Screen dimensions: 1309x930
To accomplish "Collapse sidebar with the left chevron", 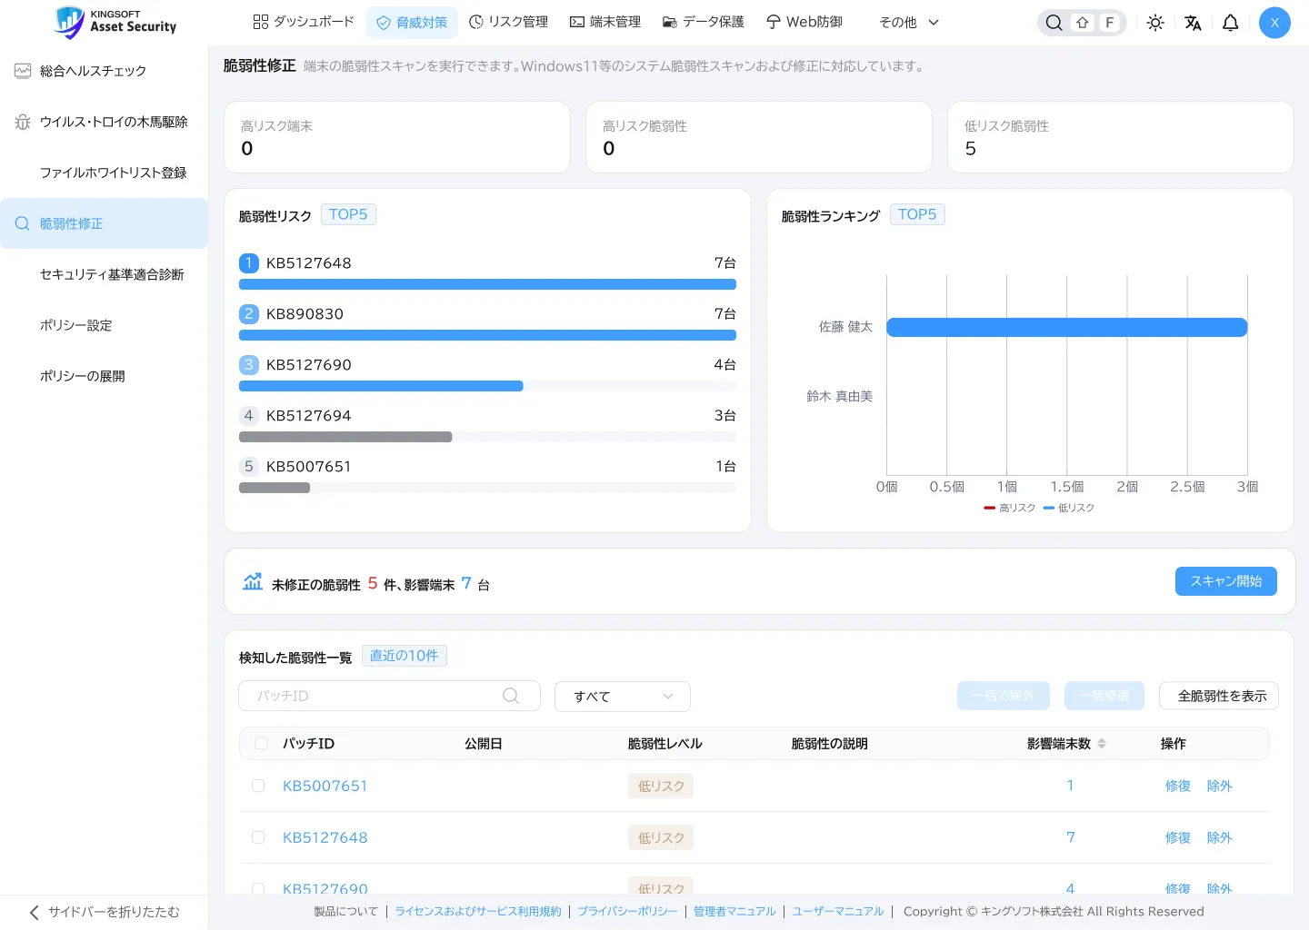I will click(34, 912).
